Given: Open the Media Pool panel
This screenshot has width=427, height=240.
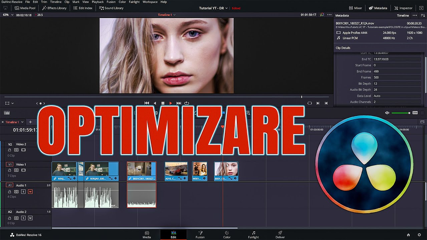Looking at the screenshot, I should pos(25,8).
